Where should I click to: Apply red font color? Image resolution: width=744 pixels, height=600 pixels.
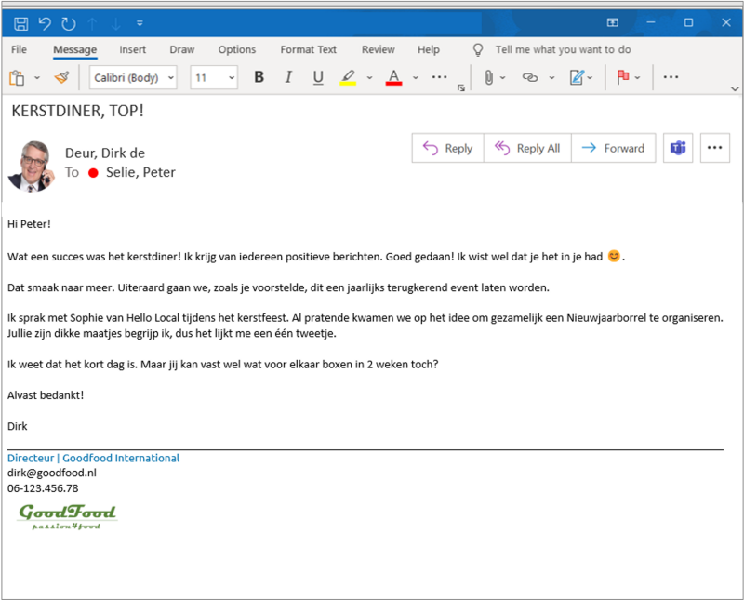[393, 77]
